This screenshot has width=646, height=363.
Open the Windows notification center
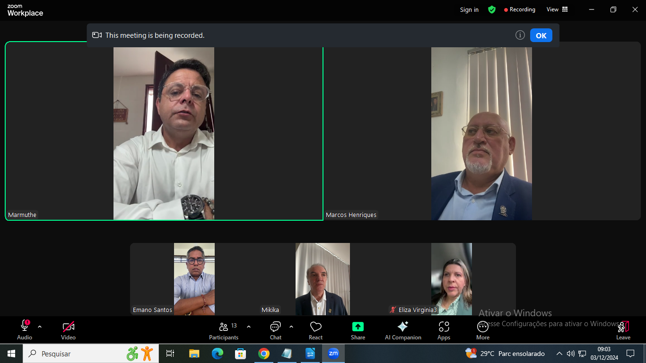point(630,354)
